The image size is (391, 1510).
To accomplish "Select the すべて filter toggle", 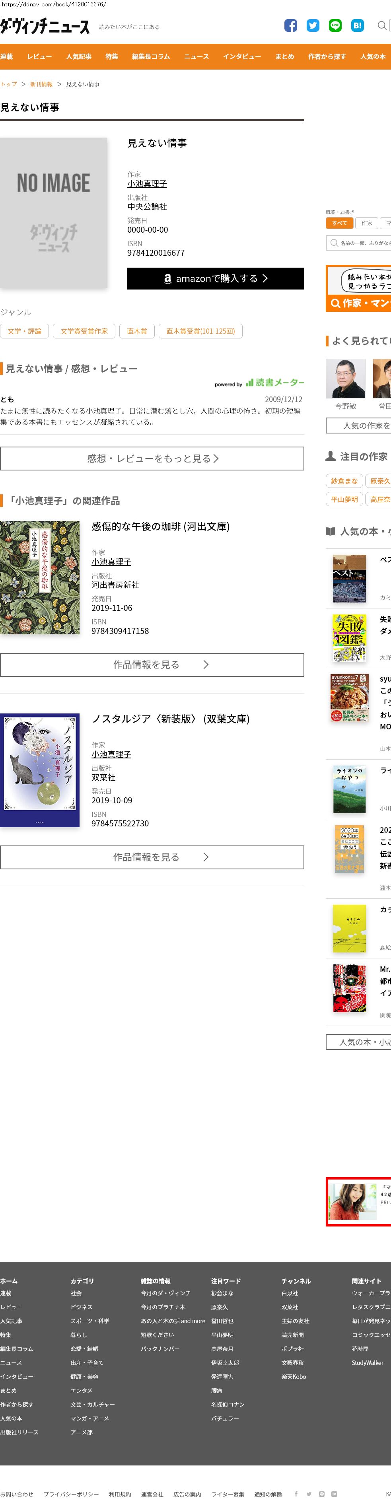I will (339, 223).
